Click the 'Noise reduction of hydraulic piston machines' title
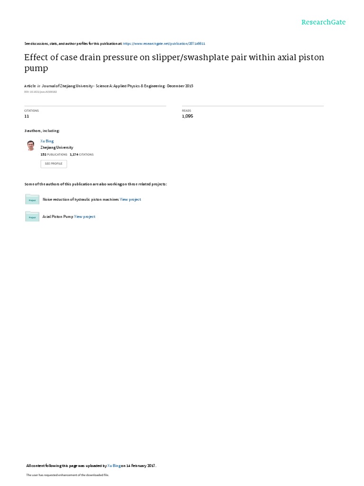The height and width of the screenshot is (486, 364). [81, 200]
